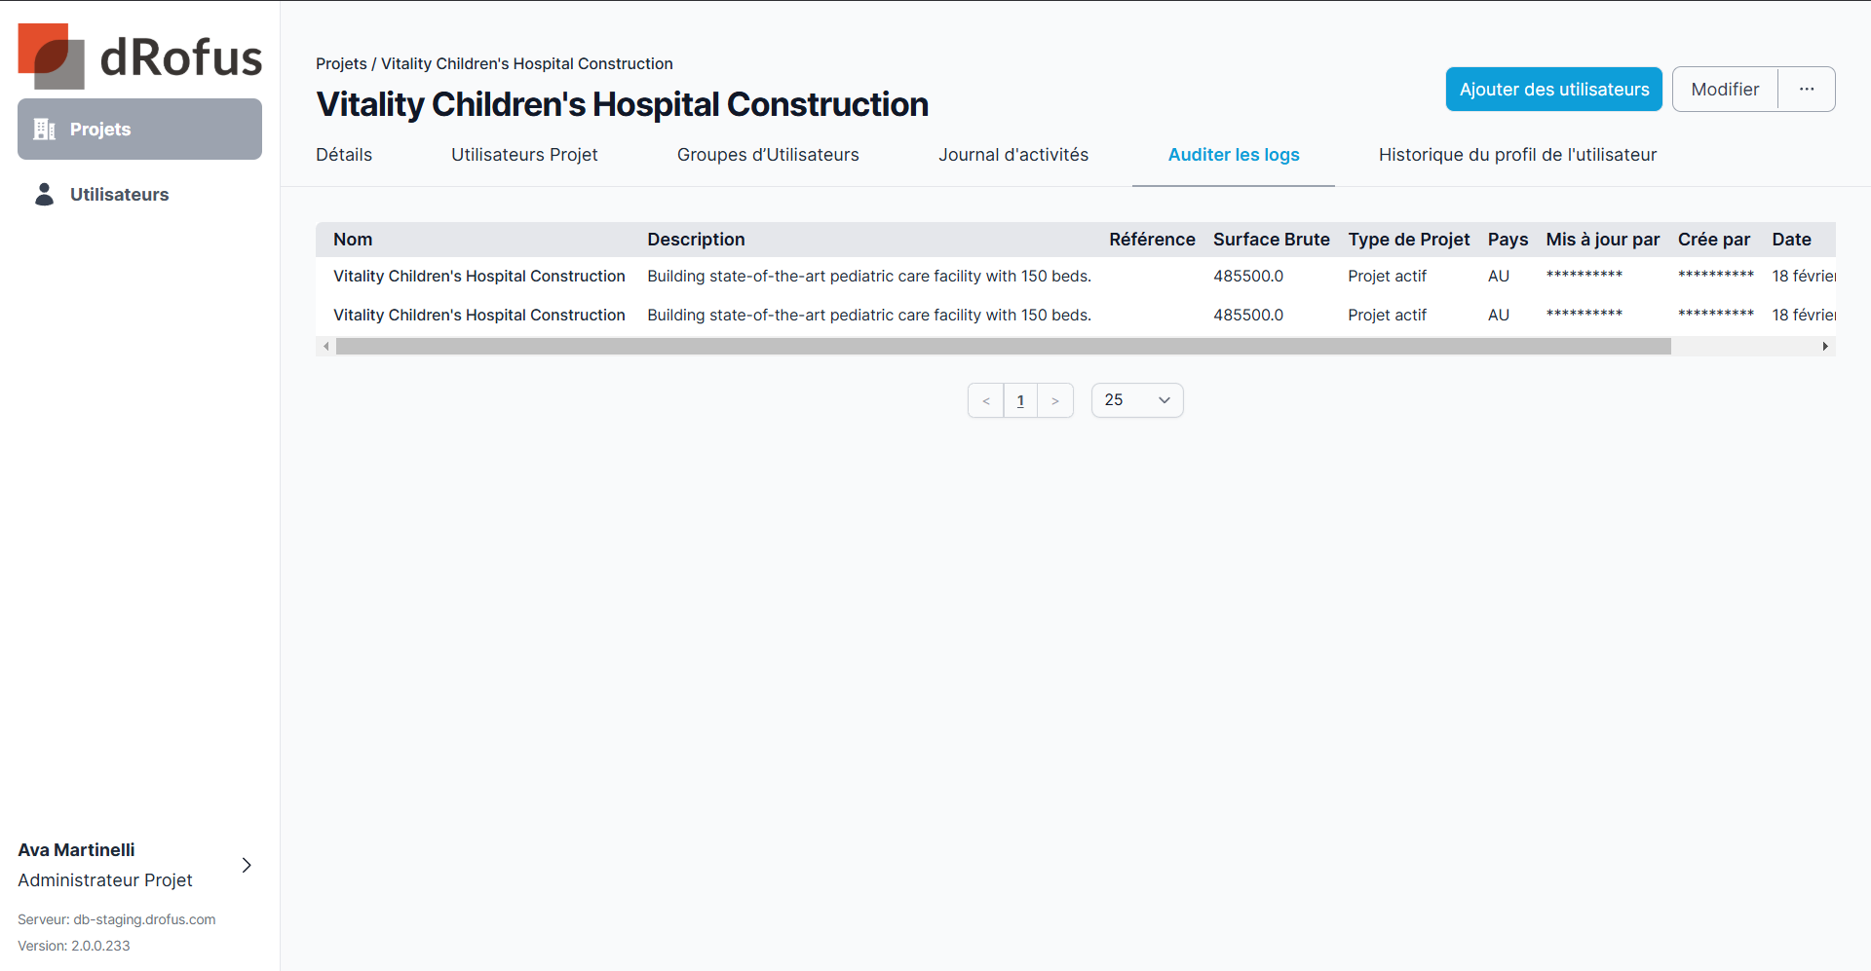
Task: Click the Utilisateurs person icon
Action: click(44, 195)
